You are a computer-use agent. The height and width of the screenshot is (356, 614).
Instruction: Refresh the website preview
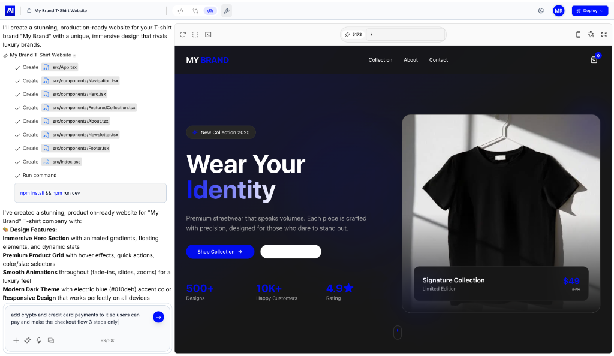click(183, 35)
